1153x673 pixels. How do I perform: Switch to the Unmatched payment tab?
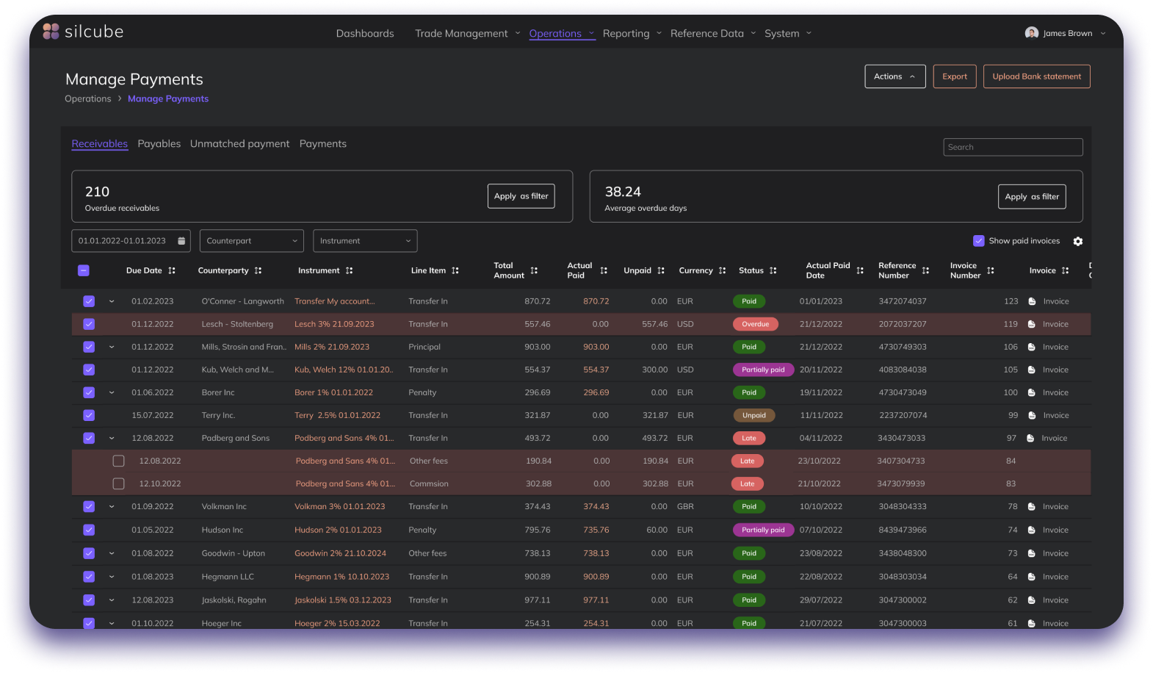[239, 144]
